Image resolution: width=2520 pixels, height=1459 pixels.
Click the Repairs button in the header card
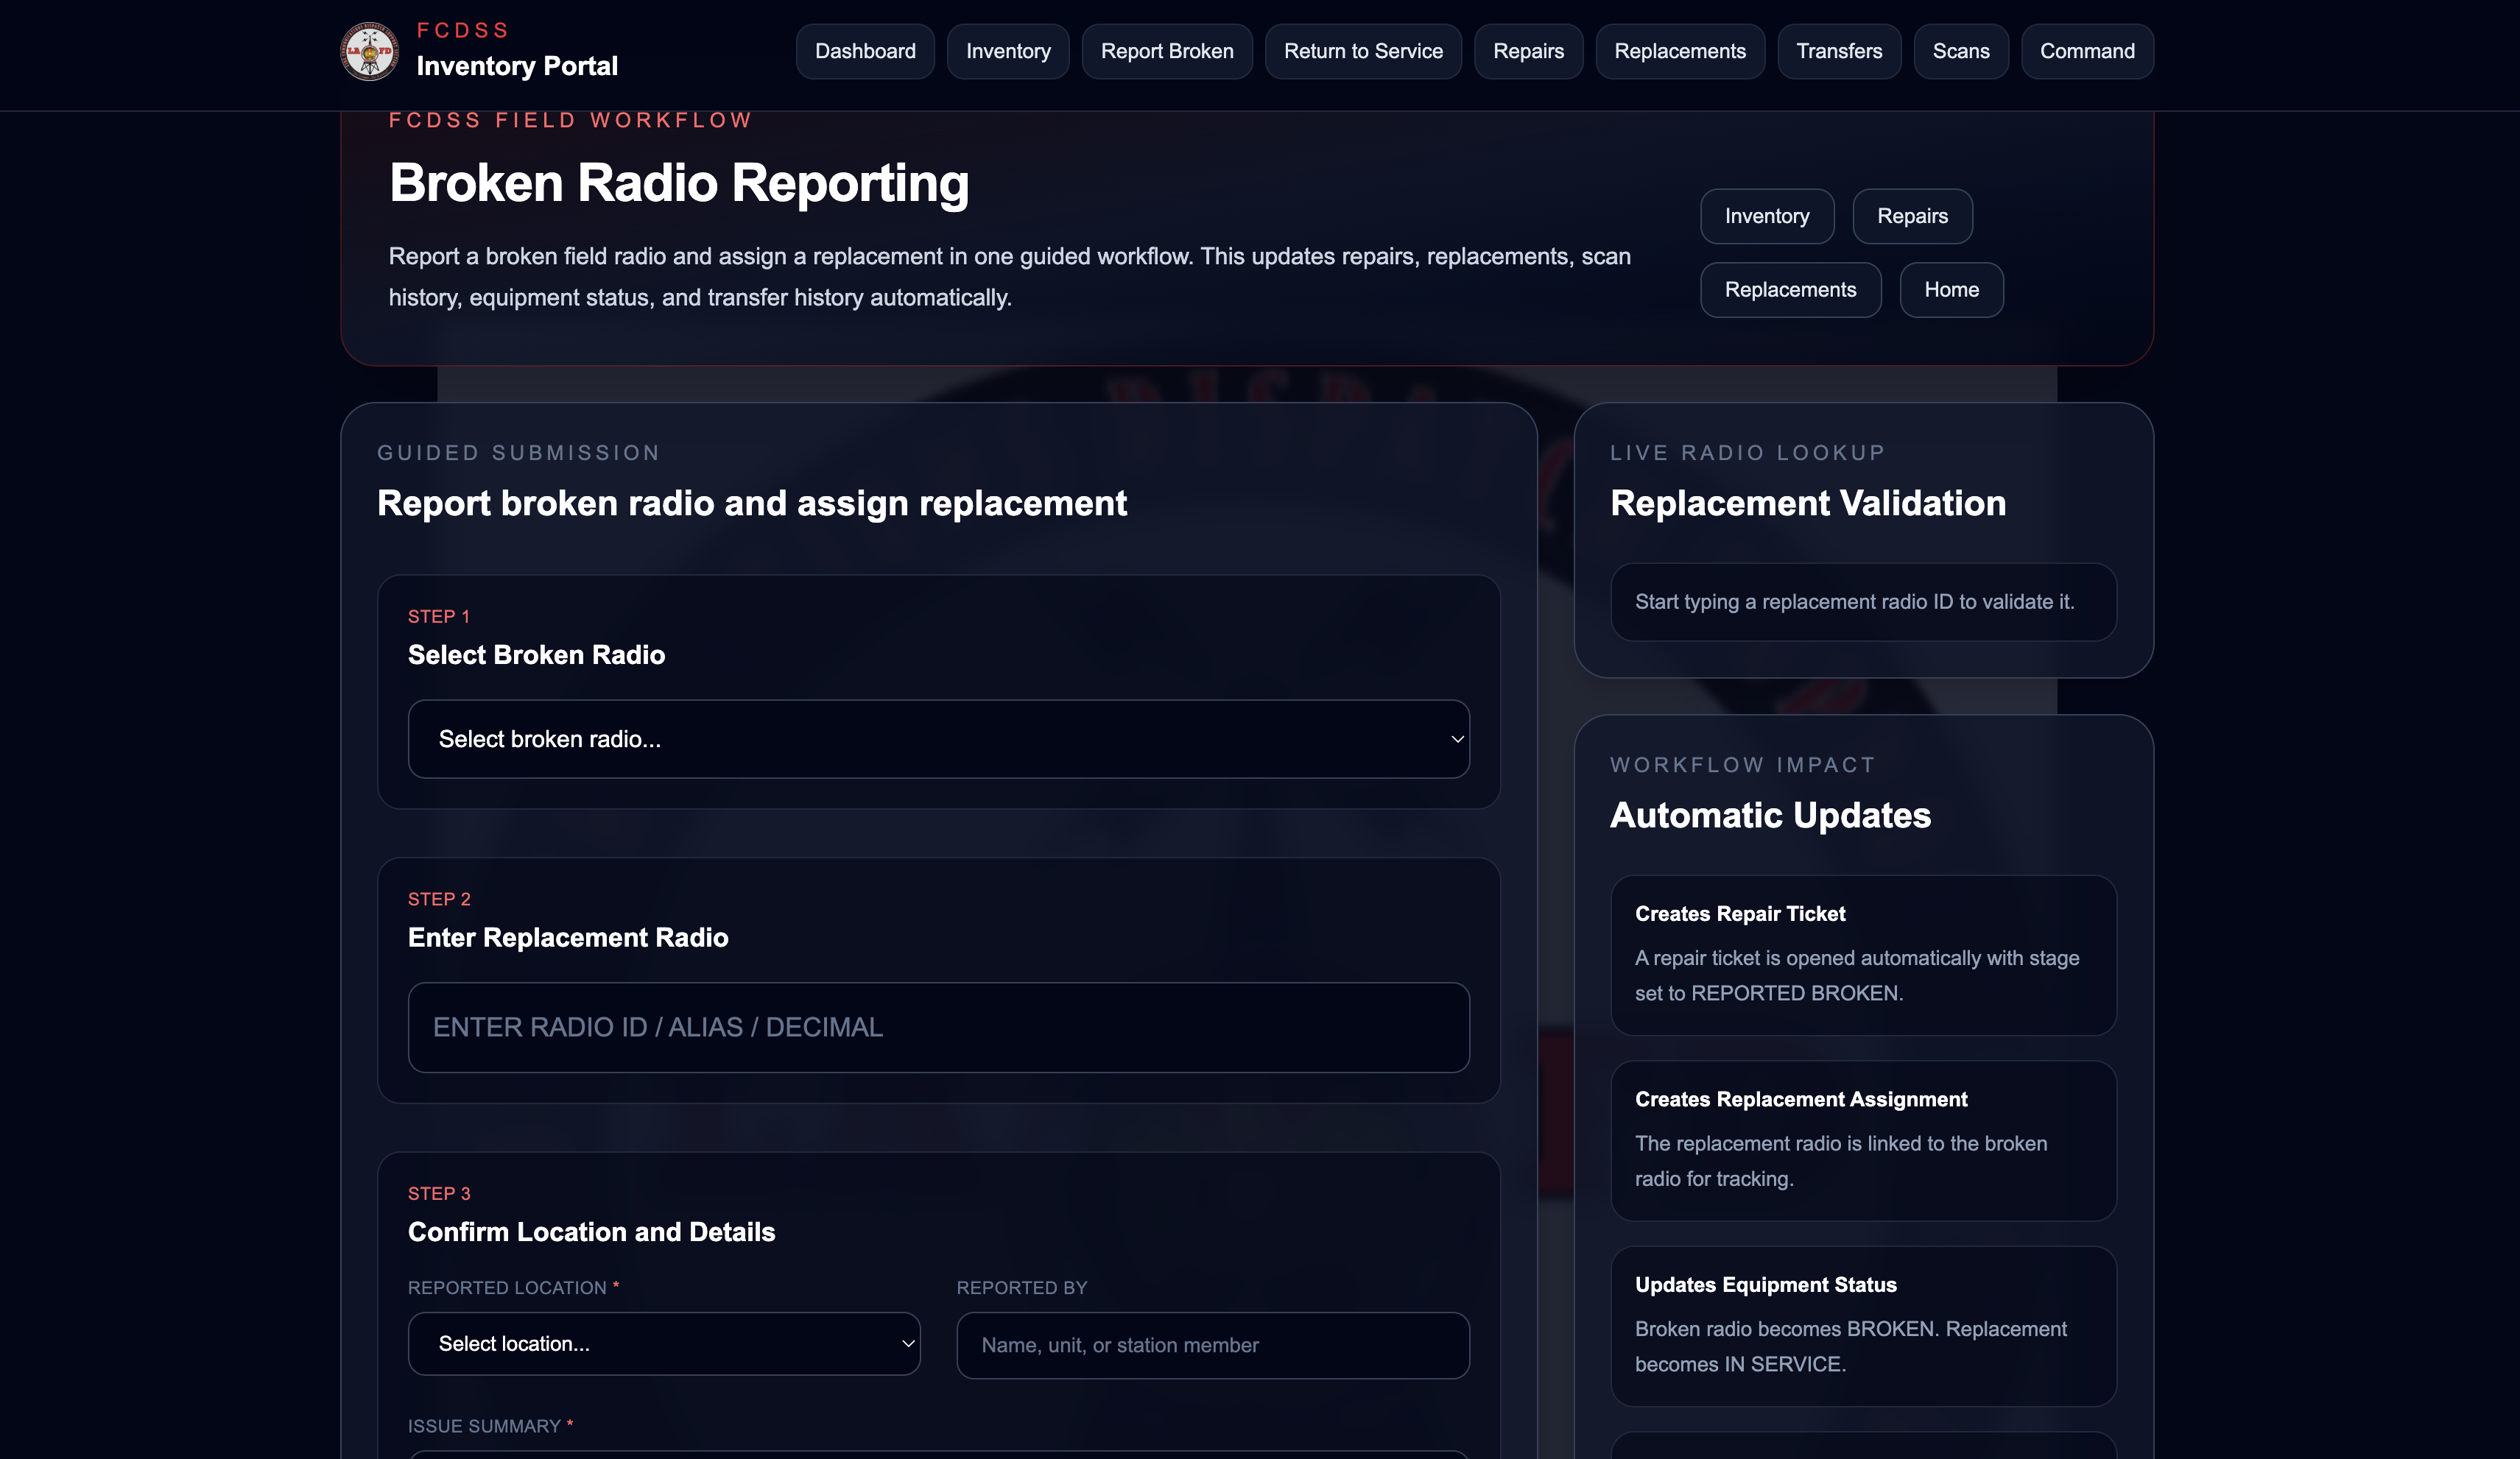point(1911,216)
